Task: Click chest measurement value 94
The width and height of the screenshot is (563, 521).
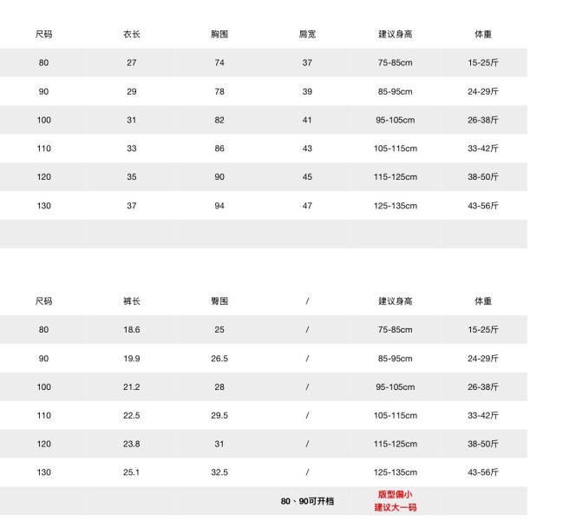Action: (x=219, y=206)
